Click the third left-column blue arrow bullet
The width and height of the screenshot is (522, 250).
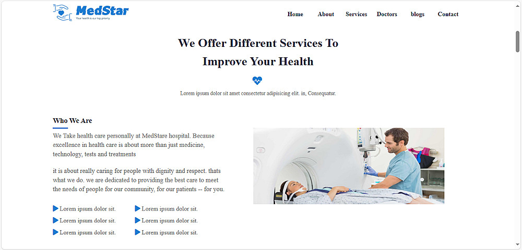[x=56, y=232]
